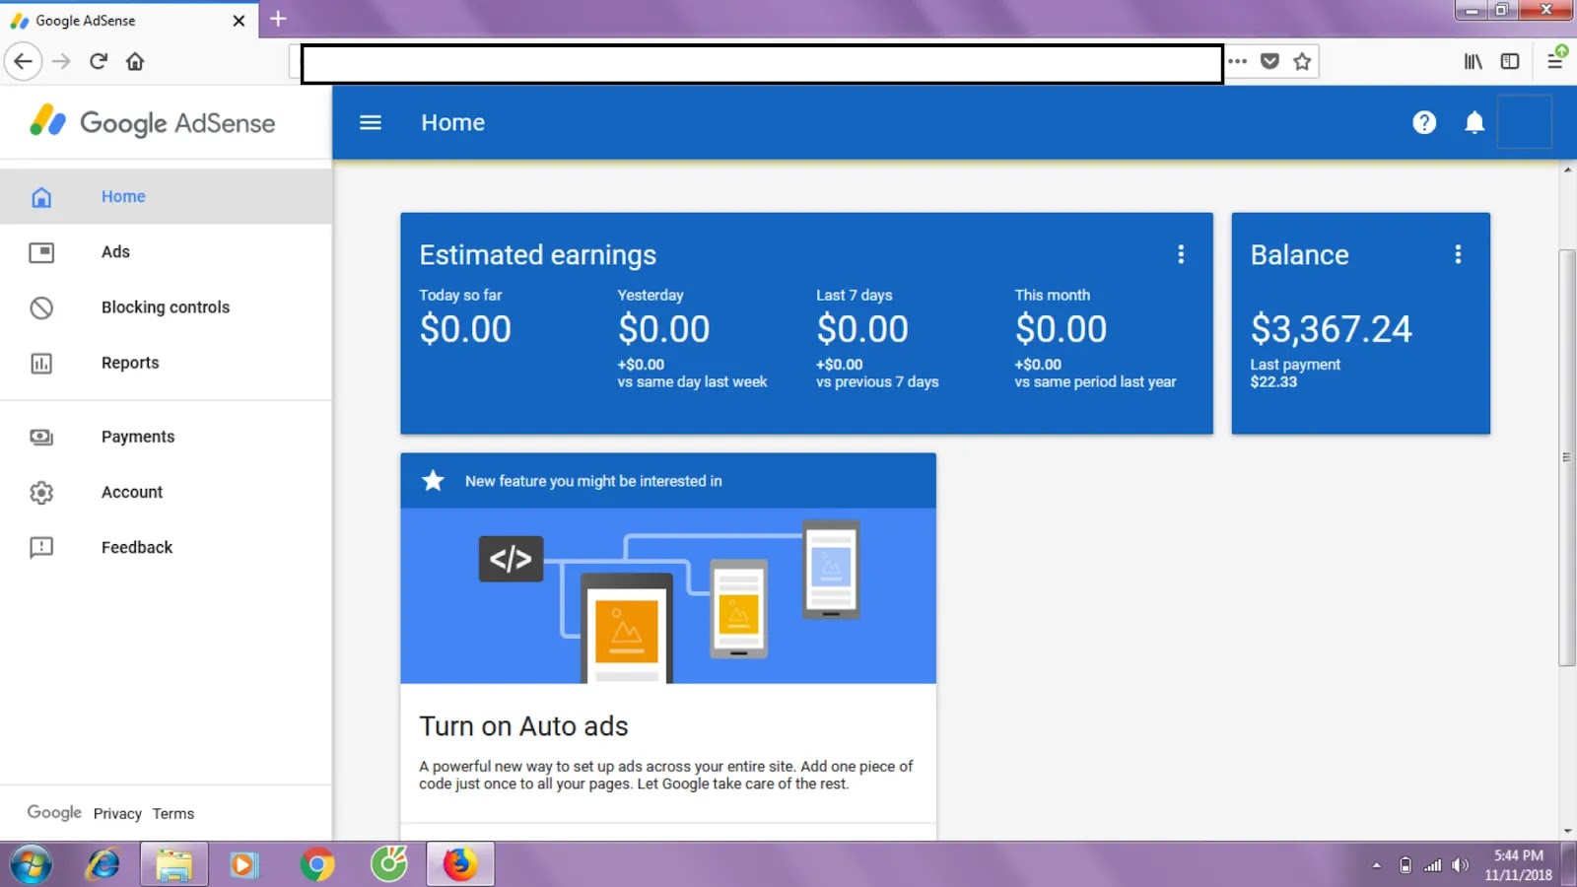Click the Home sidebar house icon
Viewport: 1577px width, 887px height.
tap(41, 197)
